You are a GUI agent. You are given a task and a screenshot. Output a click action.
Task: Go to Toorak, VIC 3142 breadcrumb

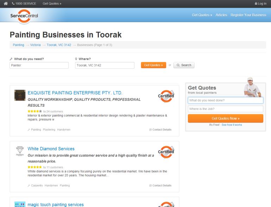(x=59, y=45)
